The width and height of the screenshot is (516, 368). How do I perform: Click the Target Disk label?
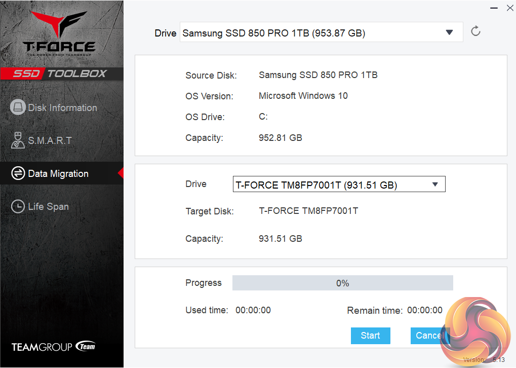click(x=210, y=211)
